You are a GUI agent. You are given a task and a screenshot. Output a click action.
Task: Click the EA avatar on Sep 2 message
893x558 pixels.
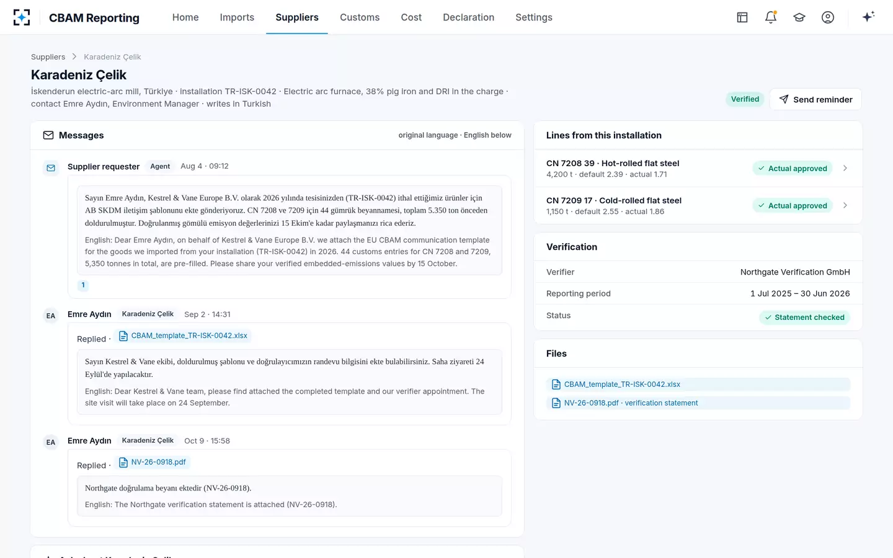pos(51,316)
